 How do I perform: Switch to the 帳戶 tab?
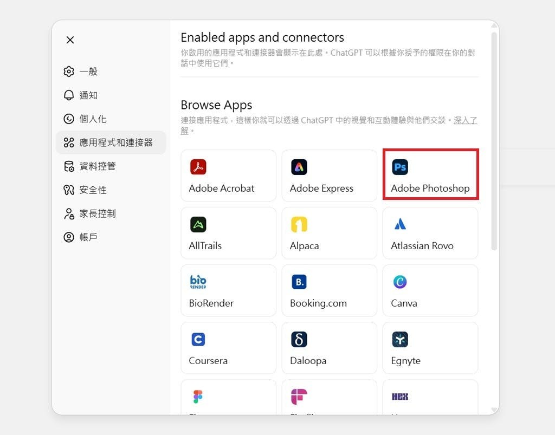(111, 237)
